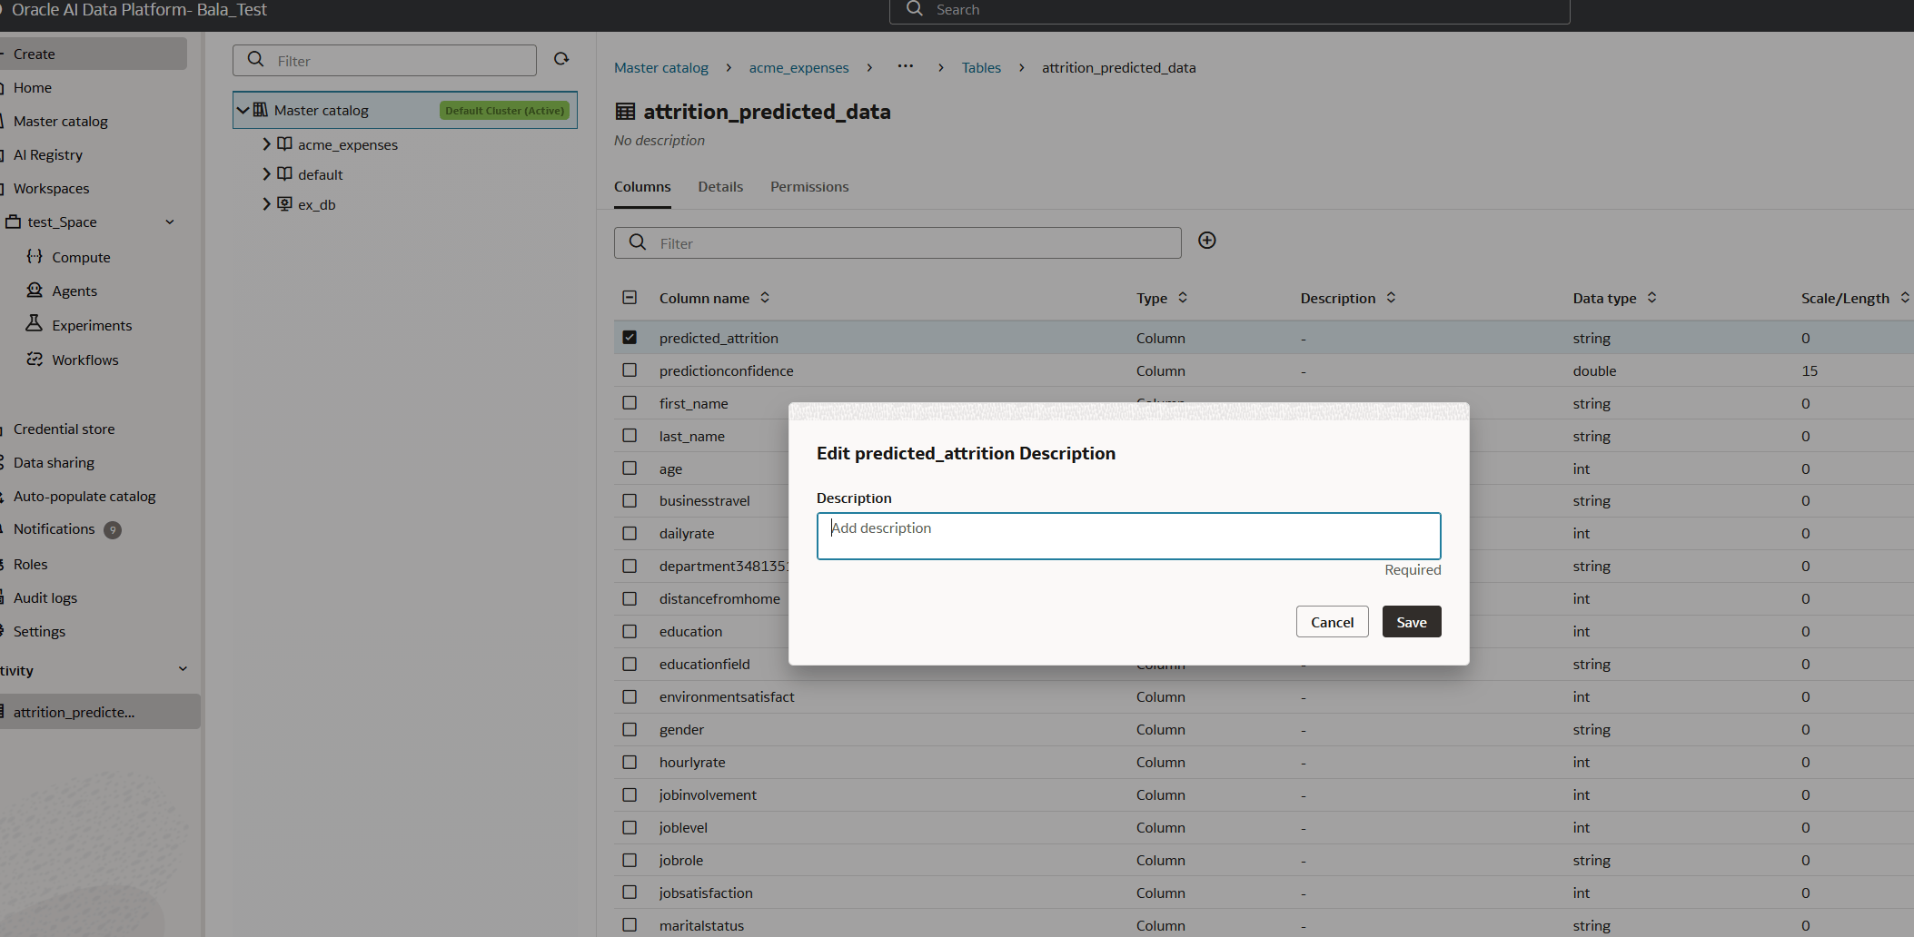Open Home in the sidebar

point(33,88)
